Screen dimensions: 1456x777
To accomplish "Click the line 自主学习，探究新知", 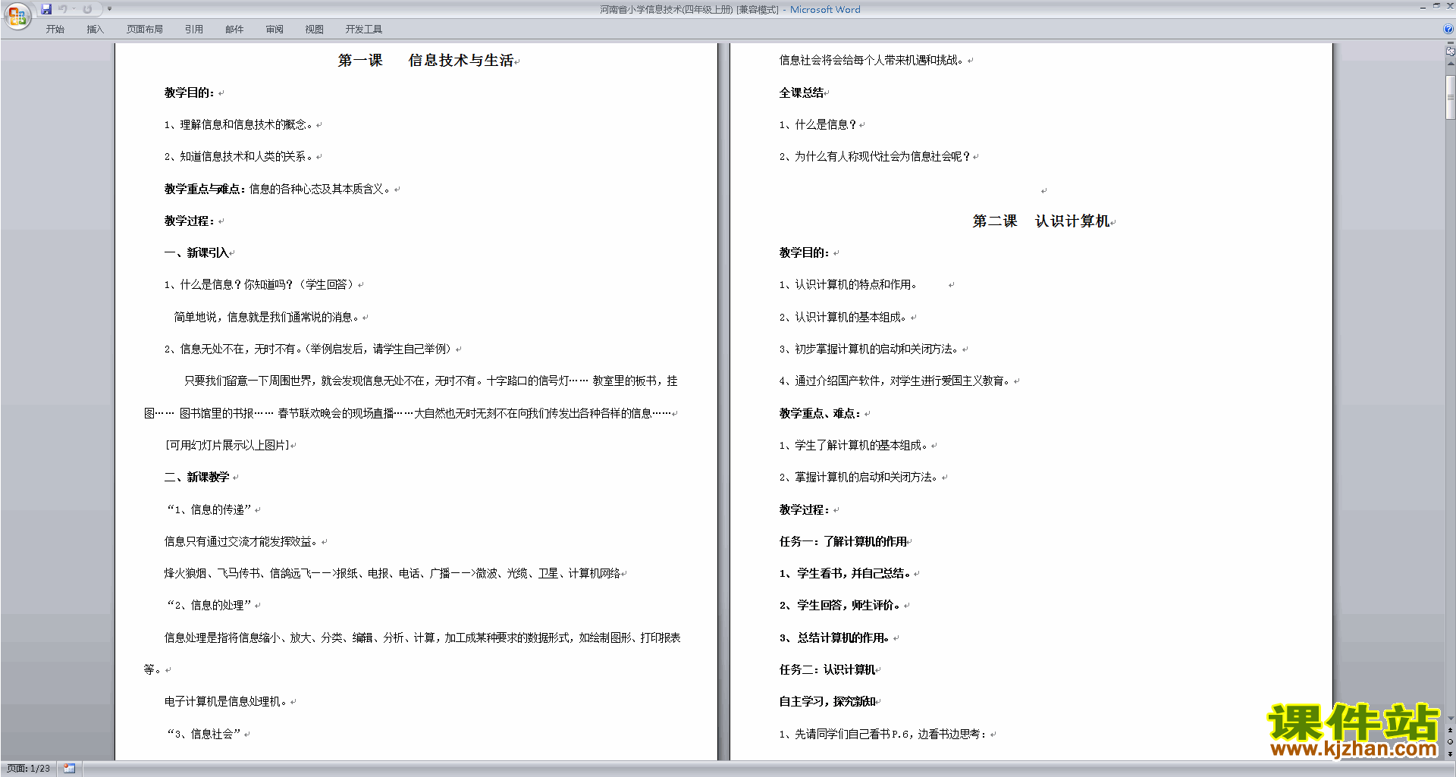I will pyautogui.click(x=827, y=702).
